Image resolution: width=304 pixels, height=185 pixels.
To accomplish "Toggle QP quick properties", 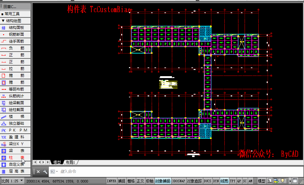I will pos(239,181).
